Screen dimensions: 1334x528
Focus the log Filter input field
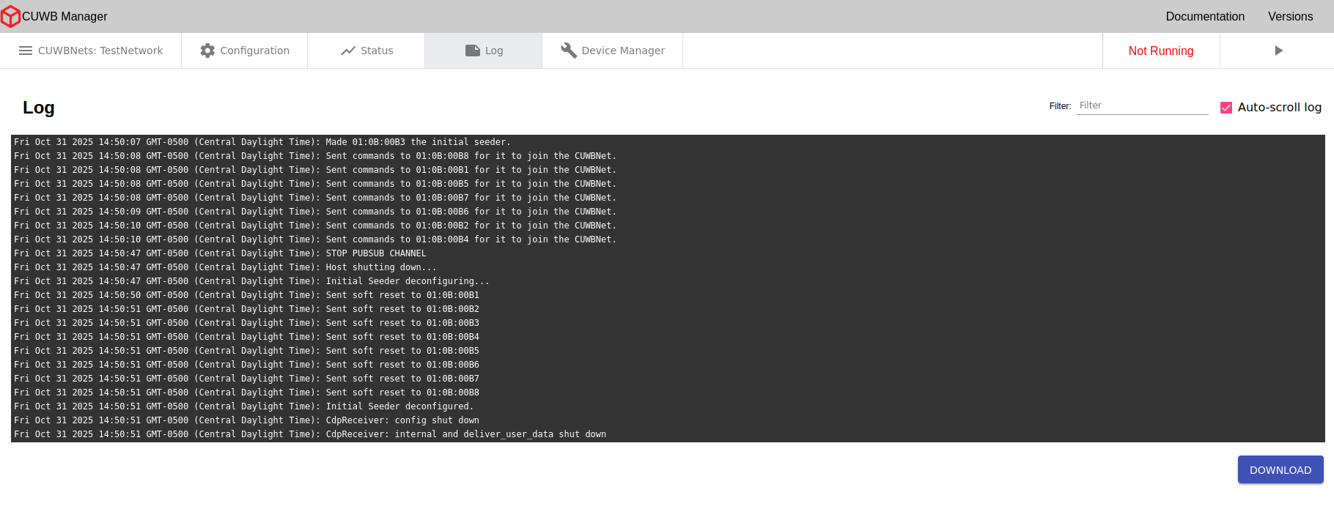click(1142, 105)
